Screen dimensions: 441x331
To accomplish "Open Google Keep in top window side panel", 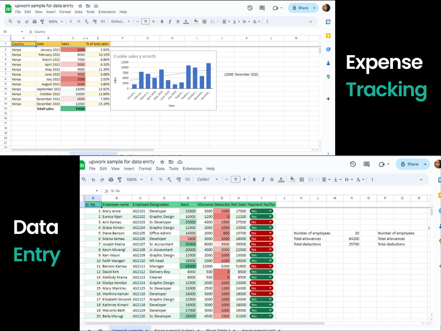I will [328, 35].
